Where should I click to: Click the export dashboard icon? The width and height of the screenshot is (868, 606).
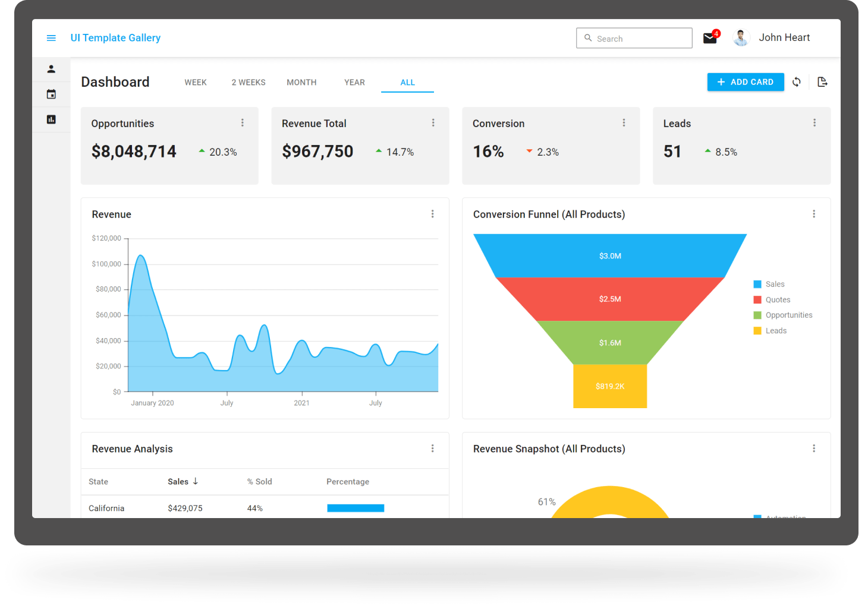[x=822, y=82]
